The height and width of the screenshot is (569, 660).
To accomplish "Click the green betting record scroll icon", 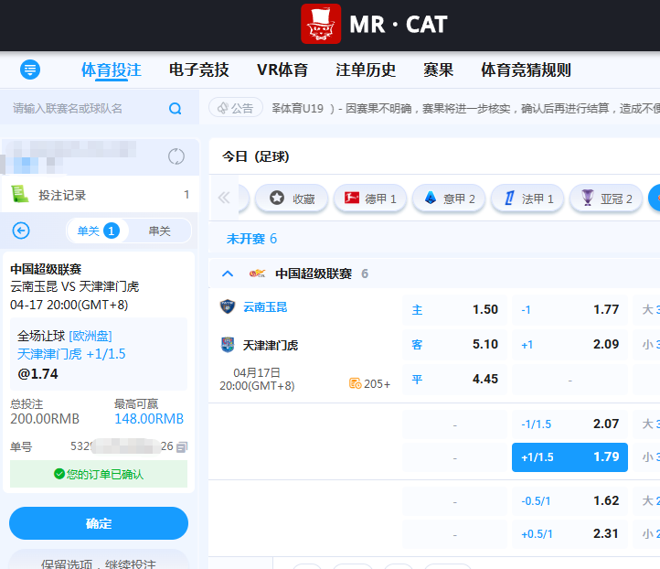I will (x=19, y=195).
